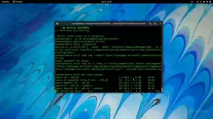213x119 pixels.
Task: Click the "HTTP Host Availability" line
Action: tap(72, 30)
